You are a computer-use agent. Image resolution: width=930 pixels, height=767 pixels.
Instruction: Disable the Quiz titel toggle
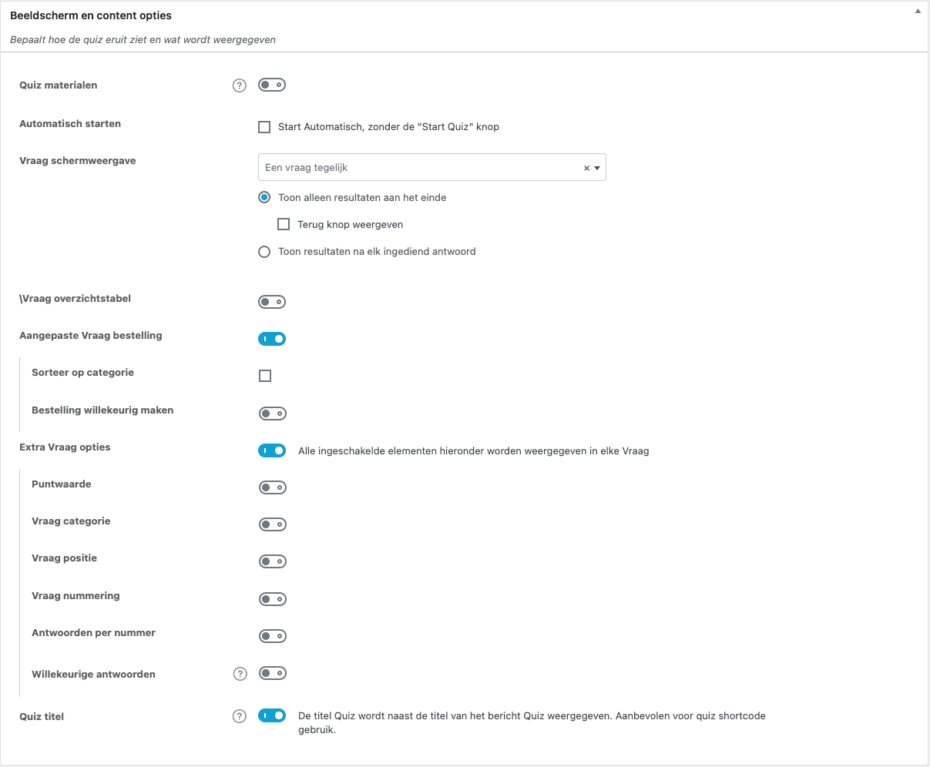point(272,716)
